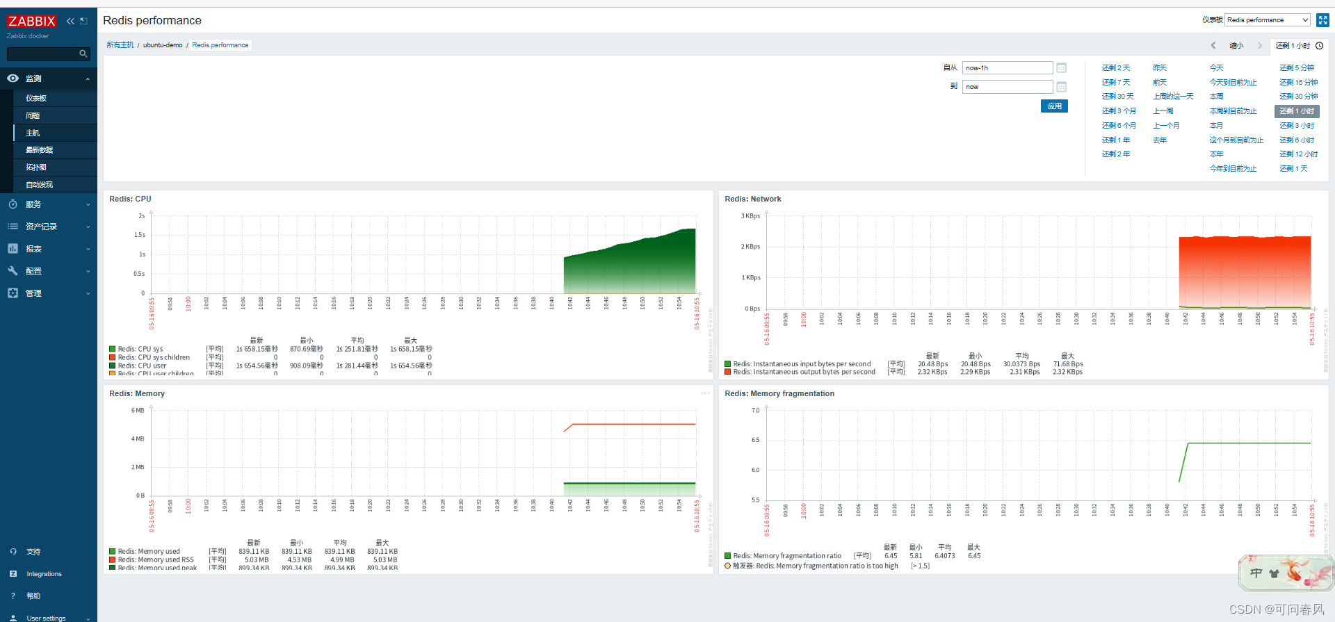Viewport: 1335px width, 622px height.
Task: Click ubuntu-demo in the breadcrumb
Action: tap(163, 45)
